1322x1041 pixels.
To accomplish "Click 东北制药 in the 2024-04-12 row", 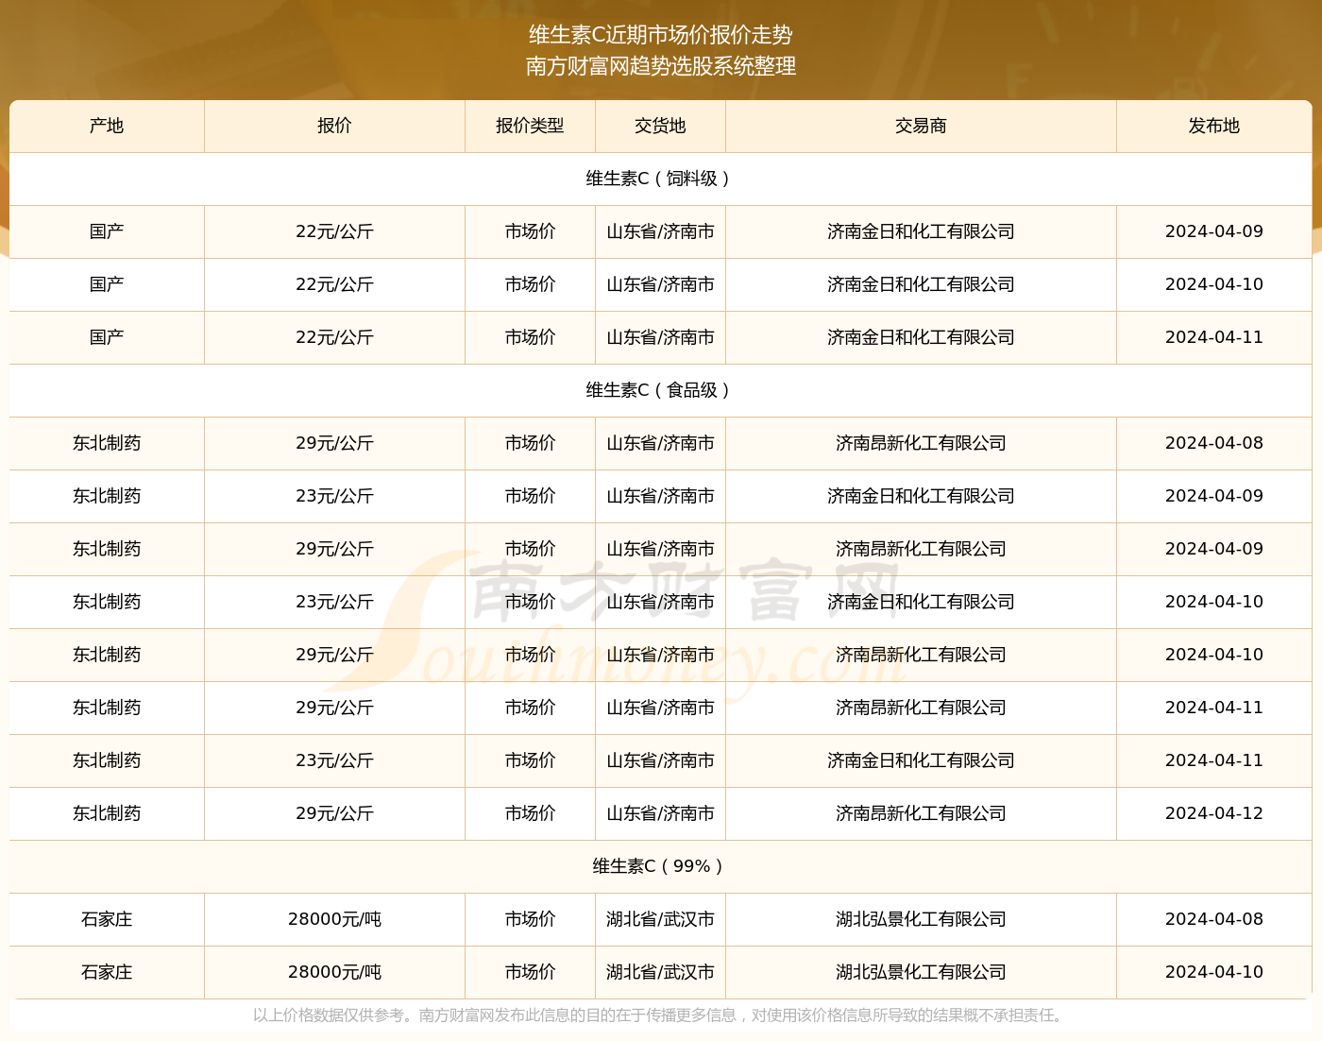I will (107, 813).
